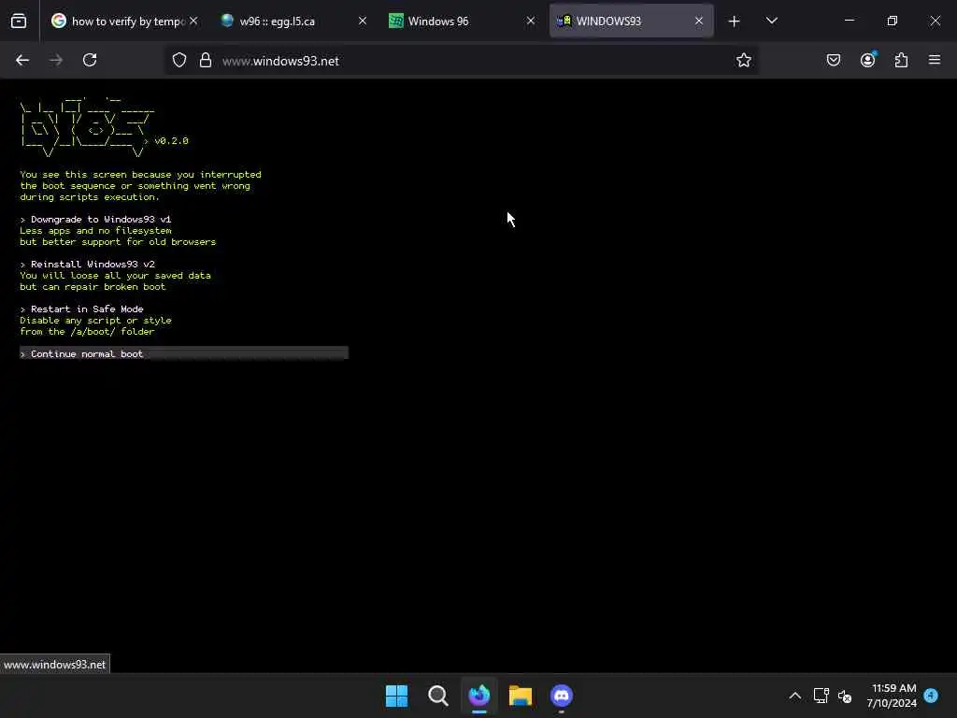Click 'from the /a/boot/ folder' text
The image size is (957, 718).
pos(87,332)
